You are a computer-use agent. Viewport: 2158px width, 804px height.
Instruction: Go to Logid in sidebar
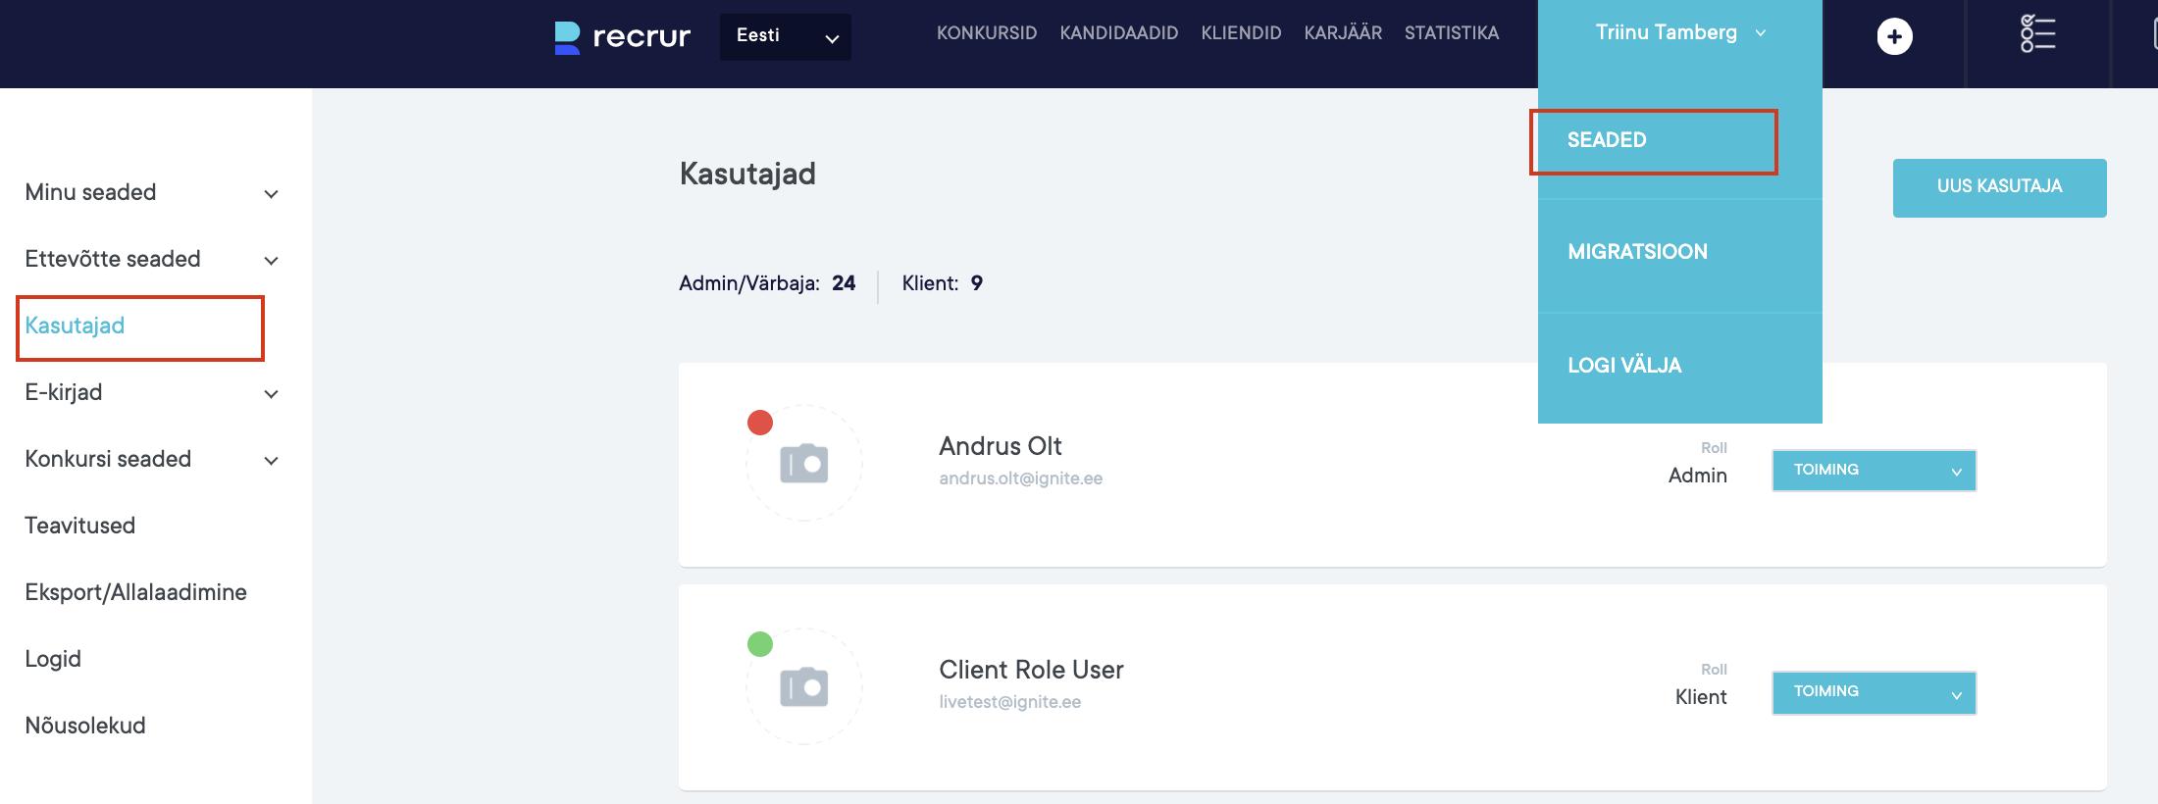coord(53,659)
